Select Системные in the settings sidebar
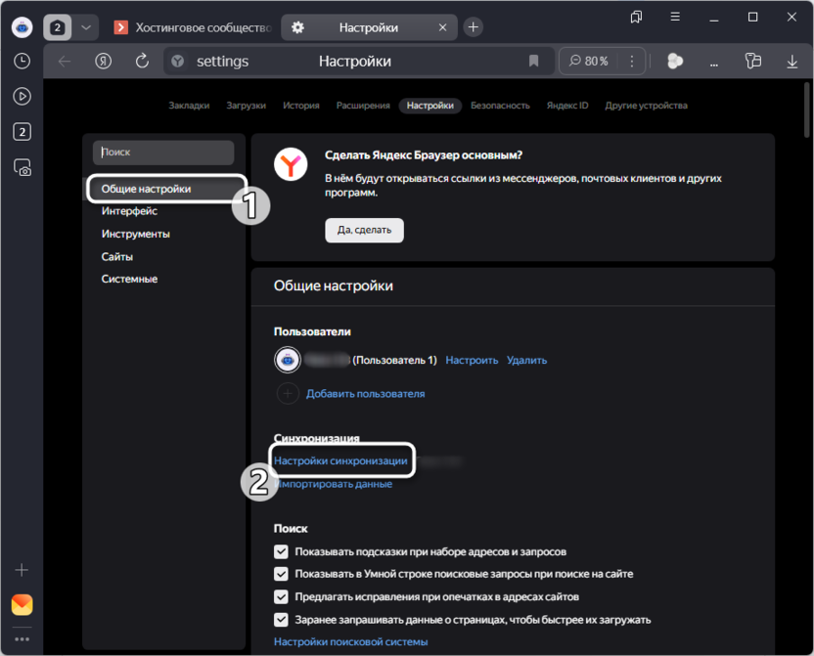This screenshot has width=814, height=656. [129, 279]
